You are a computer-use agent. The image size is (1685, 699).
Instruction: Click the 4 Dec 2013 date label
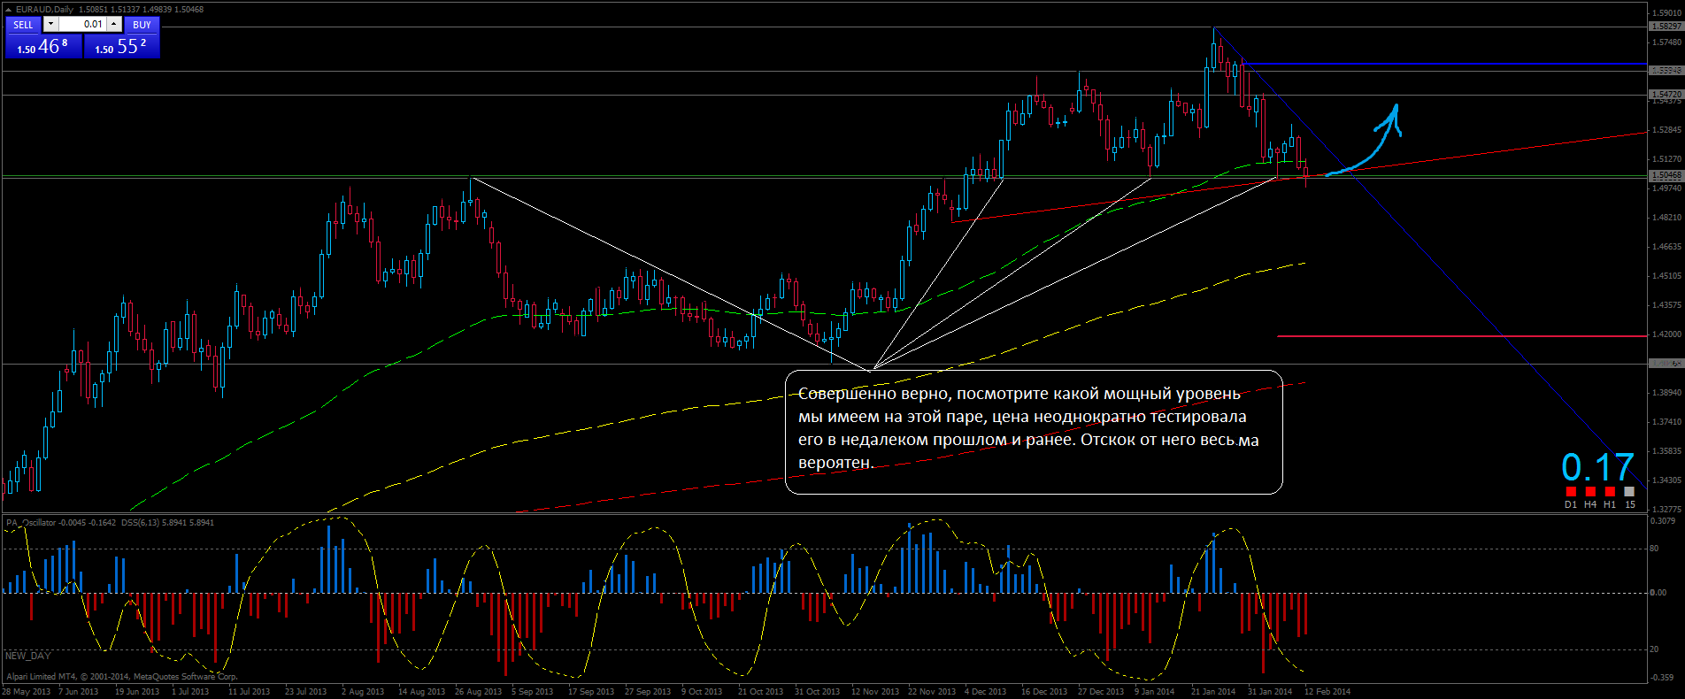985,692
